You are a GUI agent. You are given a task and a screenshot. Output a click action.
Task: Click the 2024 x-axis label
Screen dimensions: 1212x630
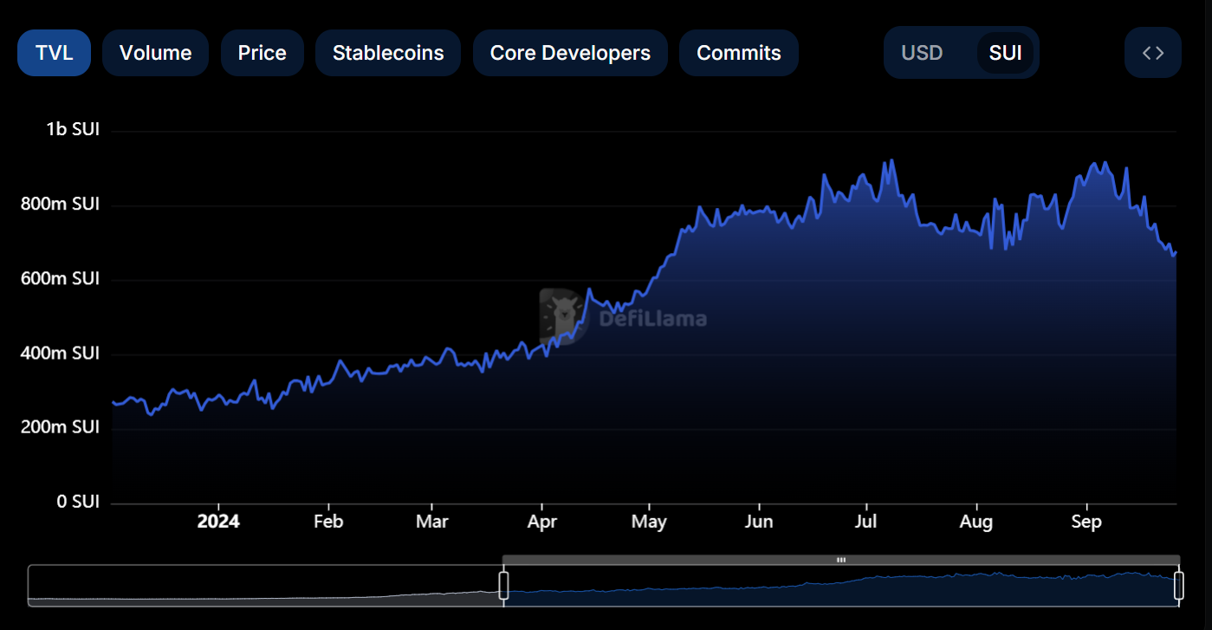(x=218, y=522)
